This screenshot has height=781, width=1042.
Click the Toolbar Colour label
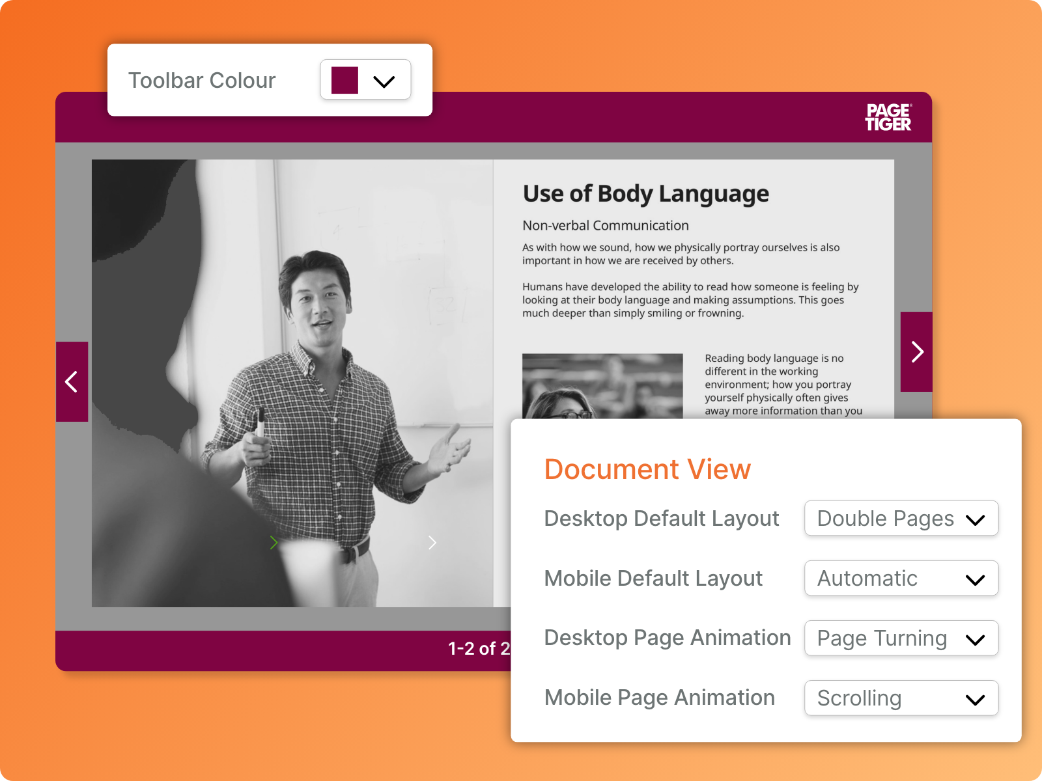[202, 80]
